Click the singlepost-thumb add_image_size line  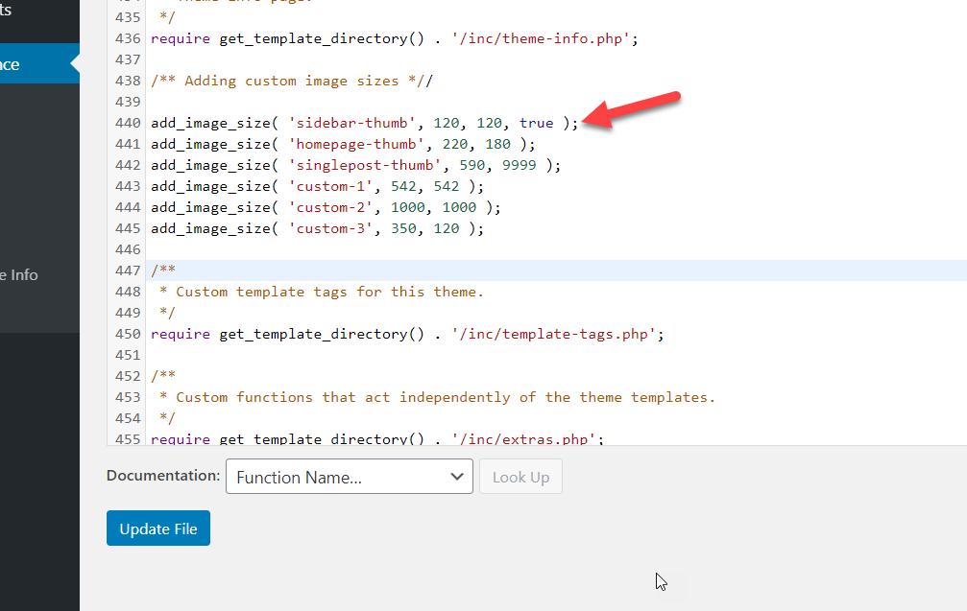pyautogui.click(x=356, y=165)
